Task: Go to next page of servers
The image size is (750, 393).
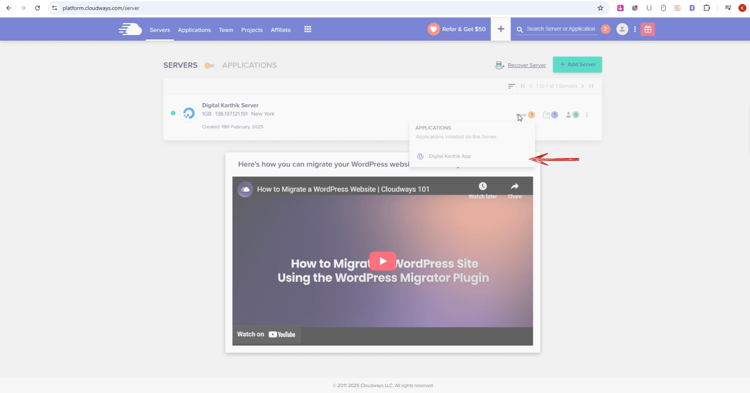Action: [x=583, y=86]
